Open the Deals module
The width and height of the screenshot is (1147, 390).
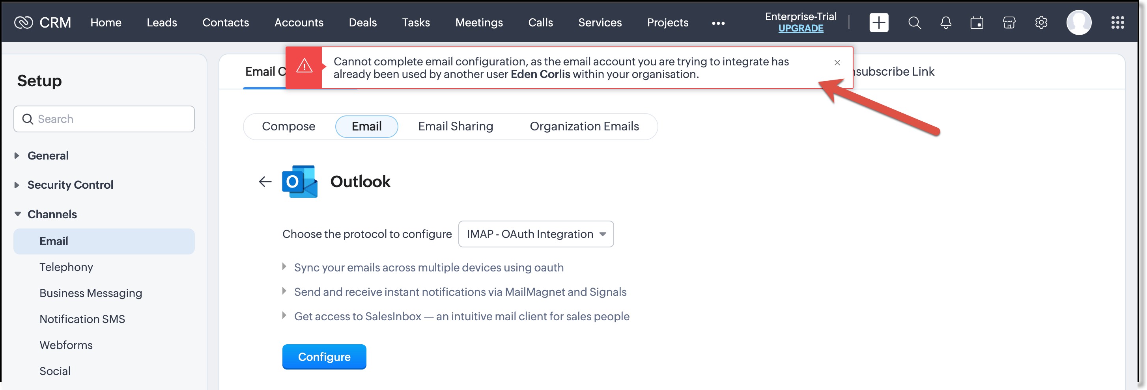click(x=362, y=22)
